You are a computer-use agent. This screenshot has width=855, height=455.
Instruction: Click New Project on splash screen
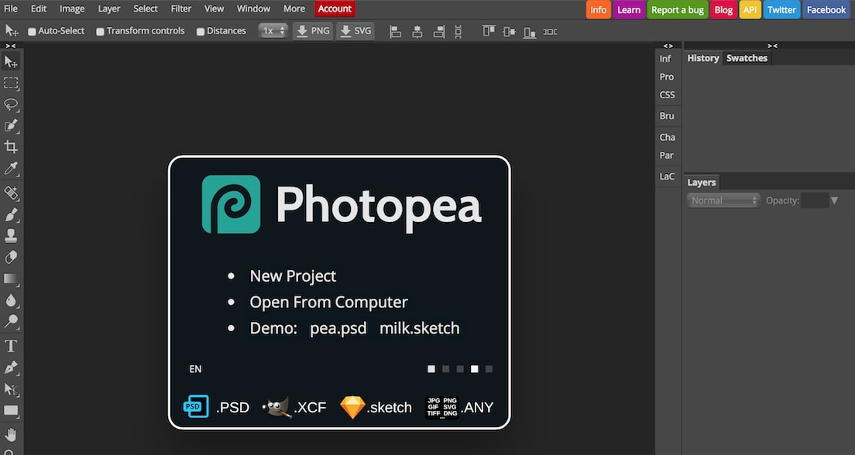point(293,275)
